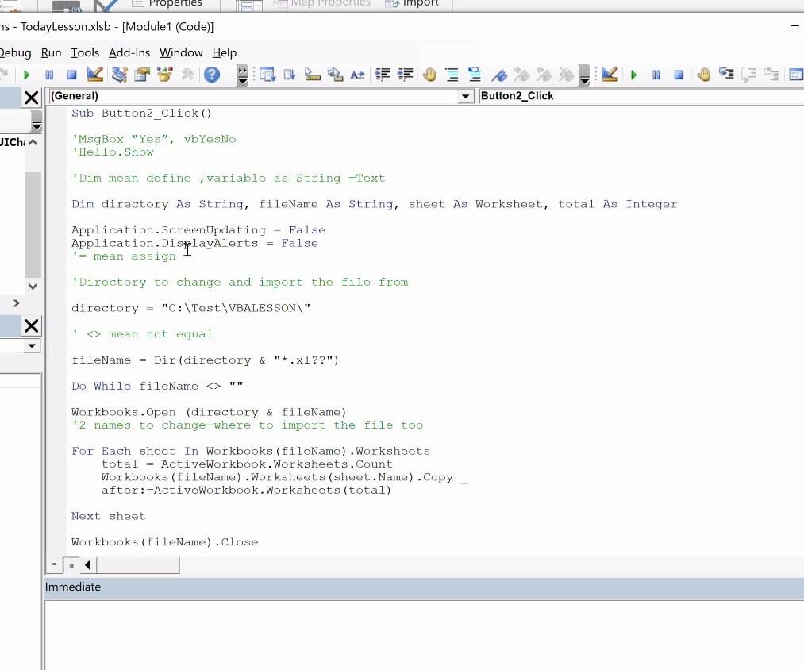This screenshot has width=804, height=670.
Task: Expand the Standard toolbar options arrow
Action: click(242, 76)
